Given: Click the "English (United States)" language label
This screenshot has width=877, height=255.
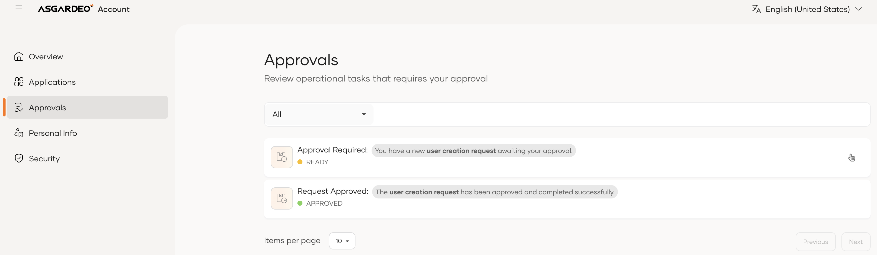Looking at the screenshot, I should (x=807, y=9).
